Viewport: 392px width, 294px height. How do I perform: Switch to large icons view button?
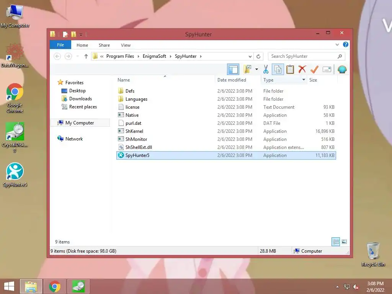[344, 242]
